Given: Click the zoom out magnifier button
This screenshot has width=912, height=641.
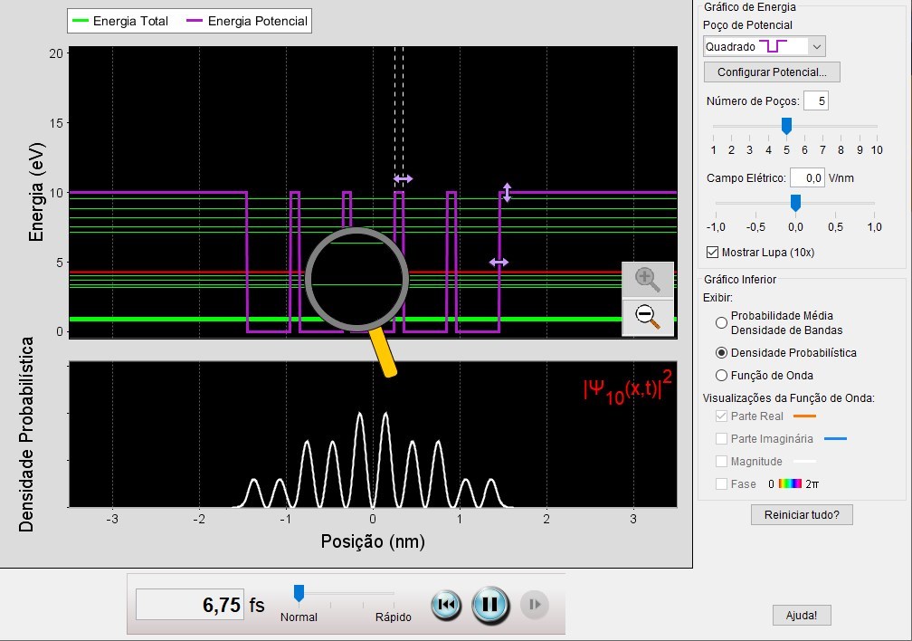Looking at the screenshot, I should point(647,316).
